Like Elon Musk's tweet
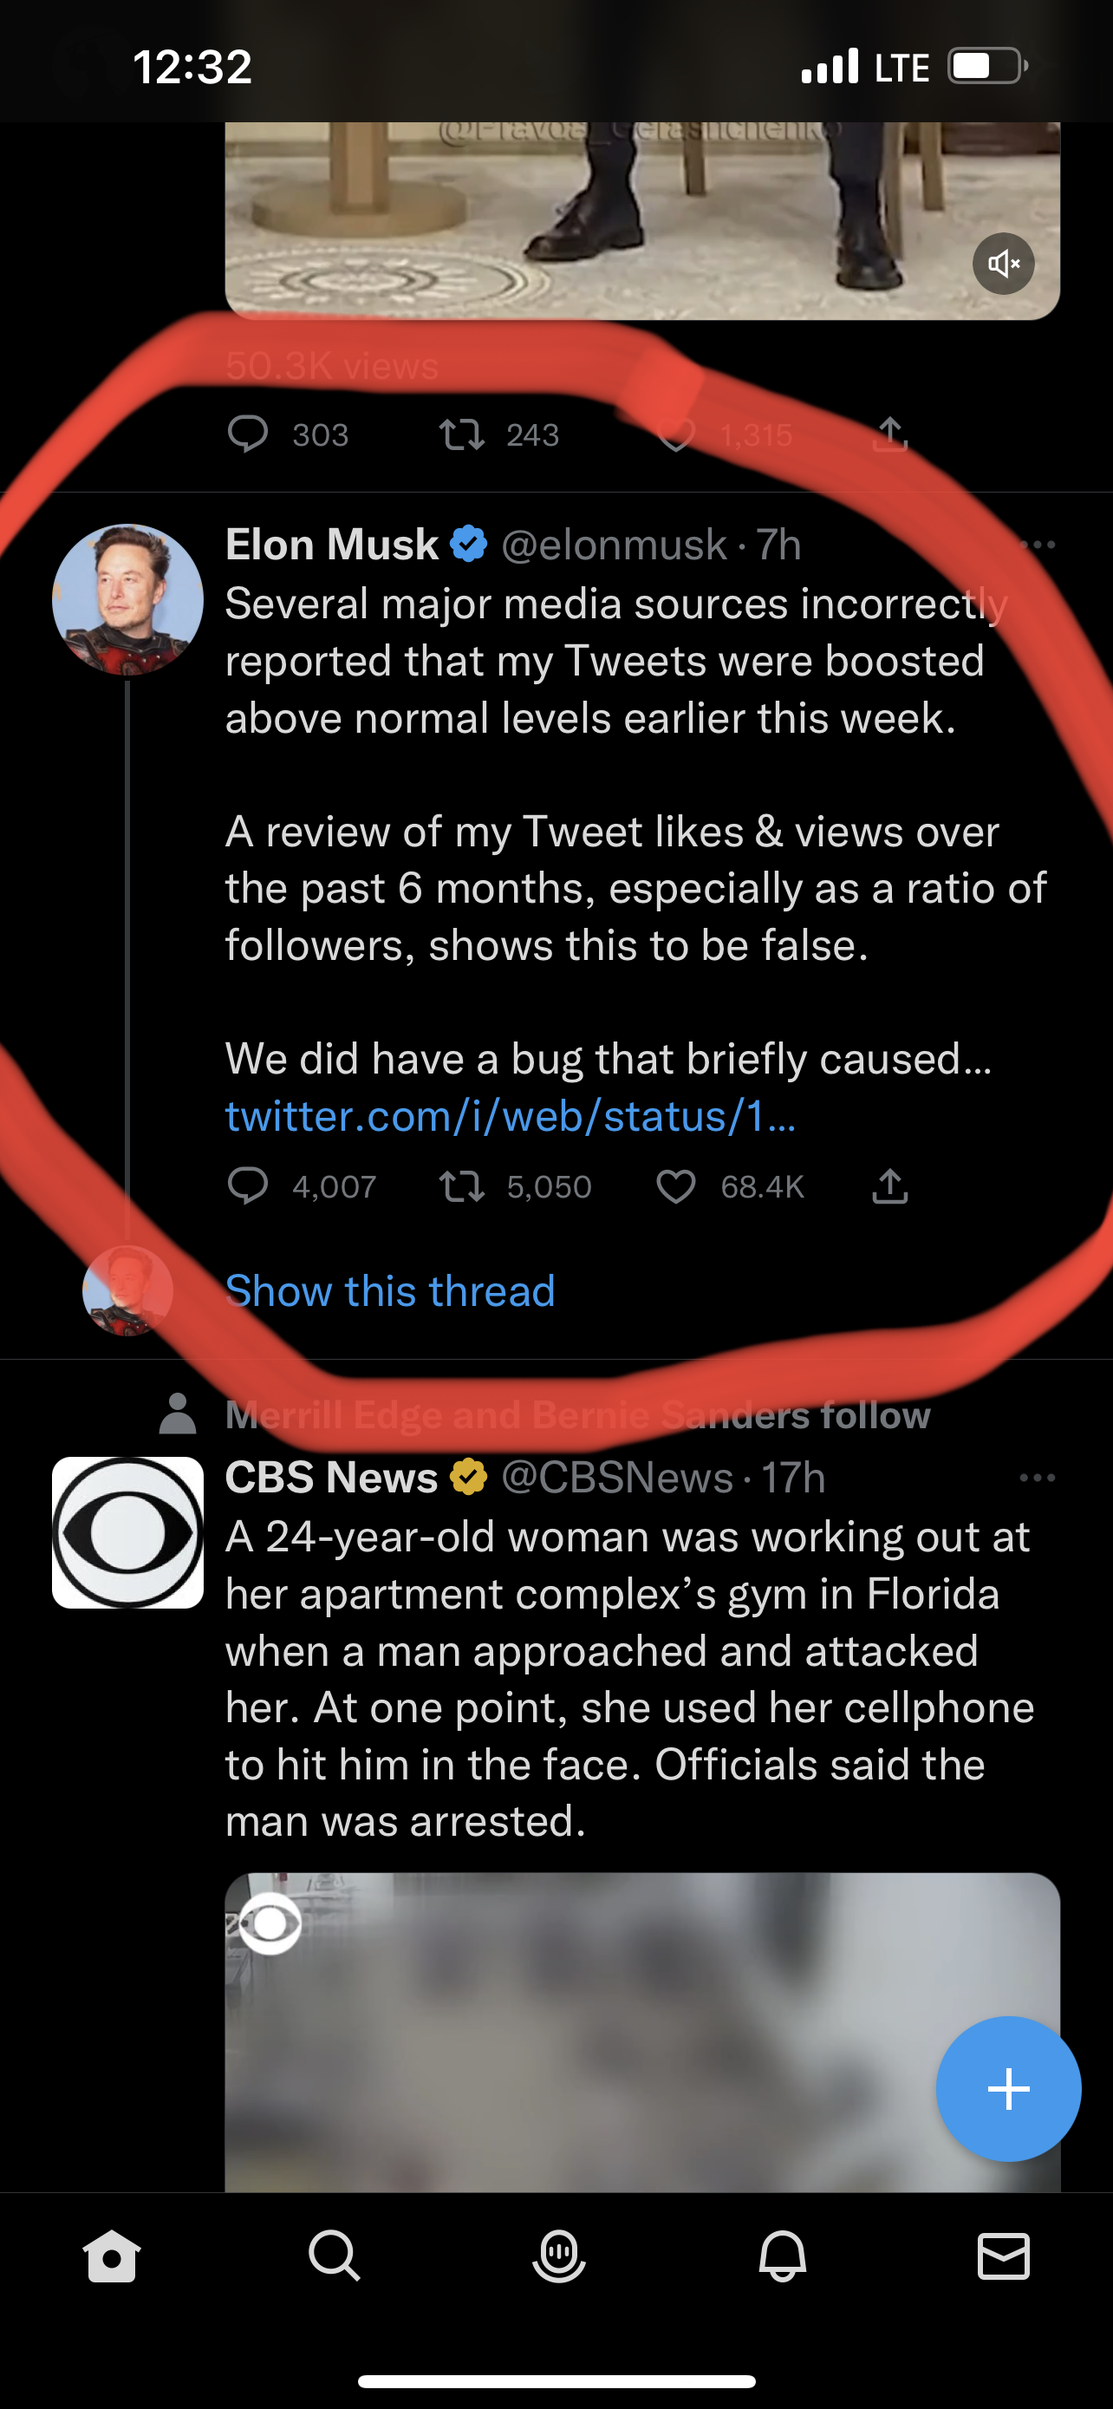 (x=675, y=1185)
